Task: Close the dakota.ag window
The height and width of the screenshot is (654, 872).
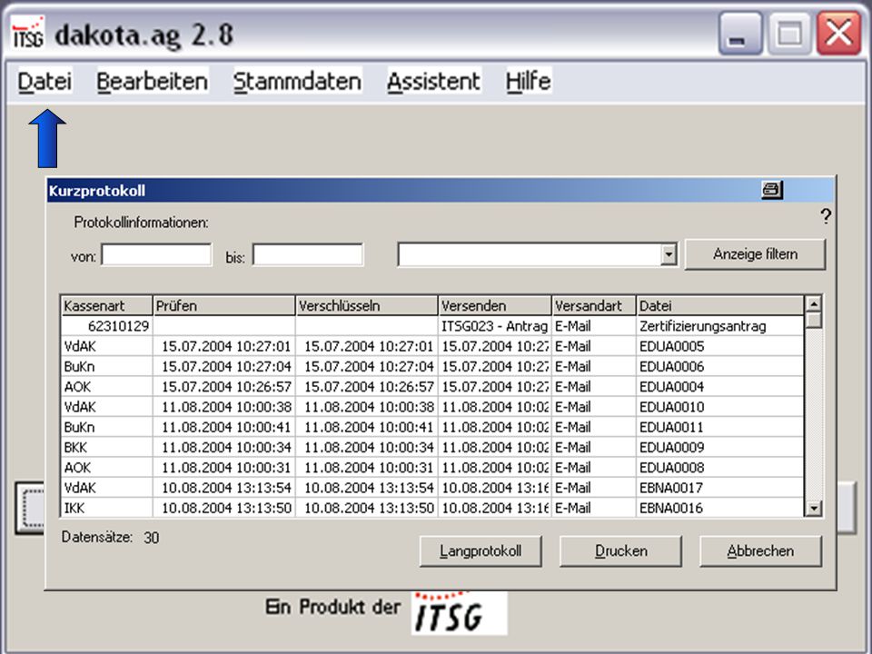Action: 838,34
